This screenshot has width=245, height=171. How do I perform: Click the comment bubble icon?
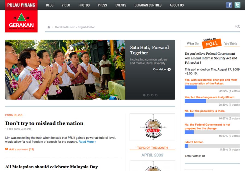(x=7, y=149)
